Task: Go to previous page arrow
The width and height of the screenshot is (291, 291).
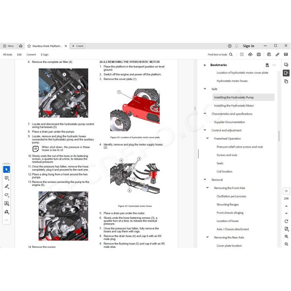Action: click(286, 206)
